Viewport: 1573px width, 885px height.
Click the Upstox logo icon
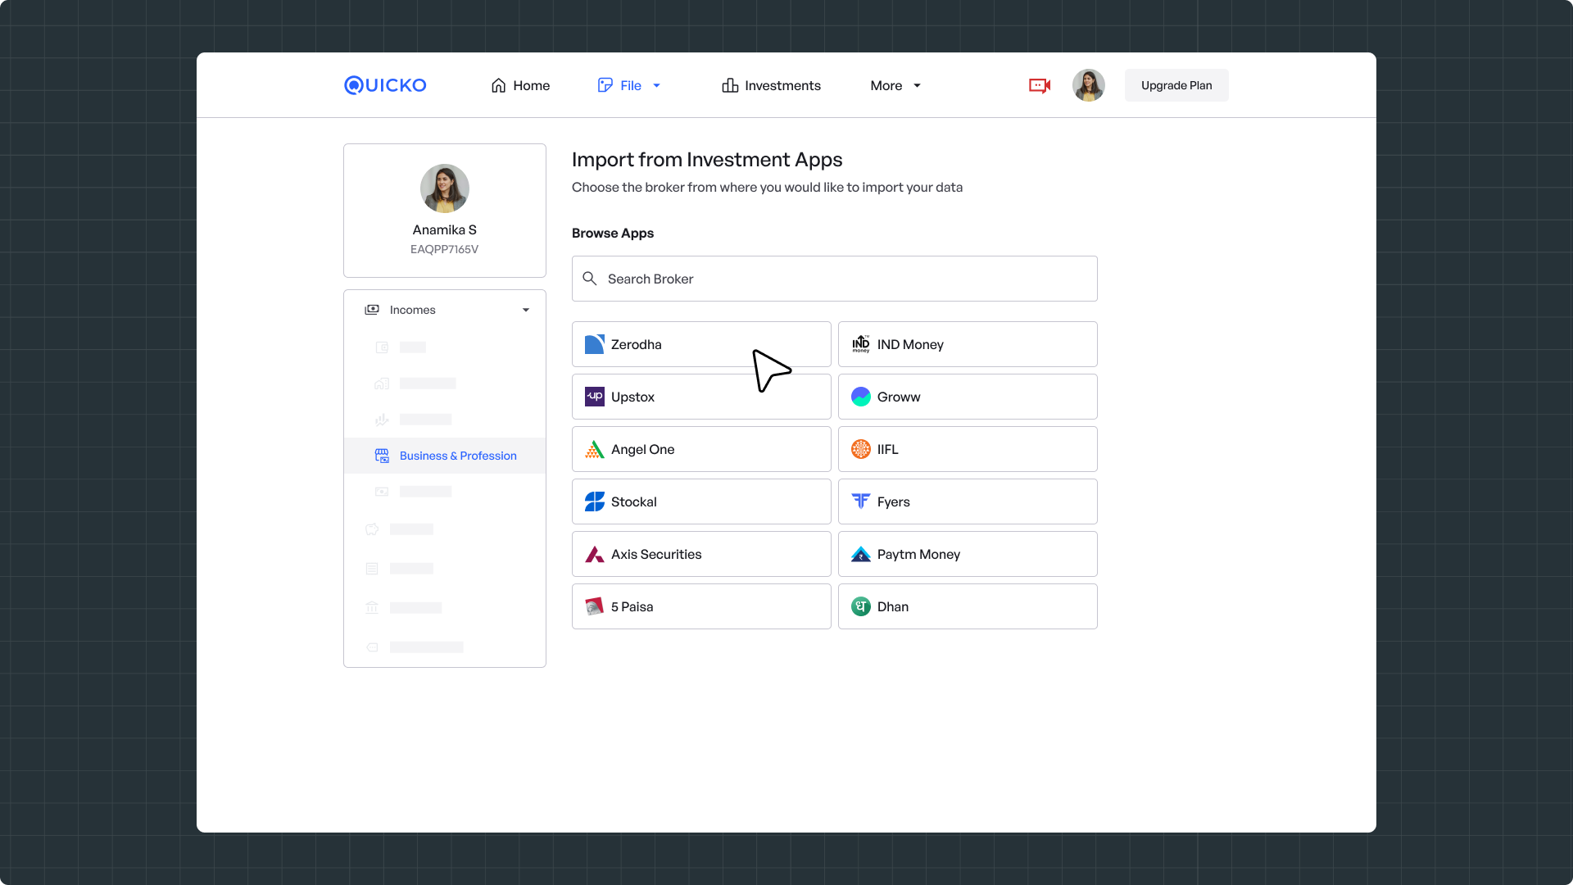click(595, 397)
